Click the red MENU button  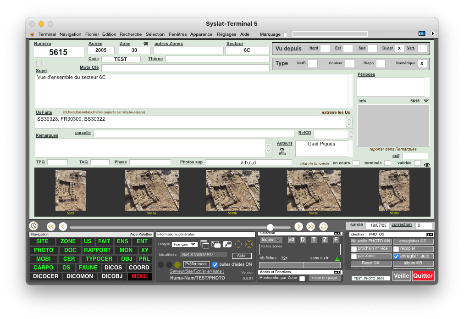click(140, 276)
